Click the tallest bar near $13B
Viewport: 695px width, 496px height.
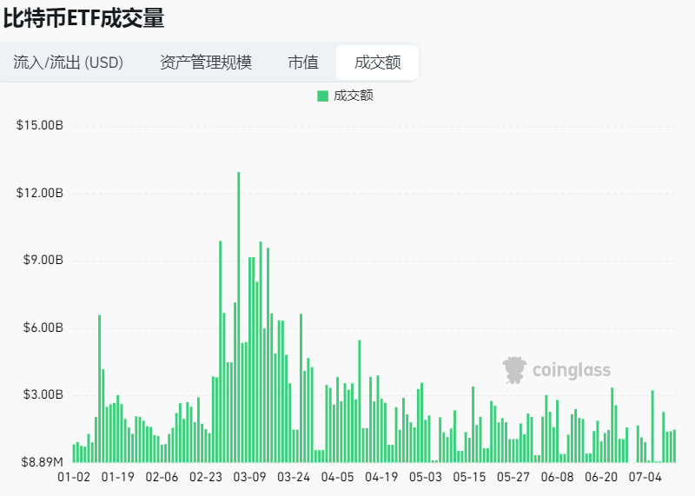click(239, 317)
